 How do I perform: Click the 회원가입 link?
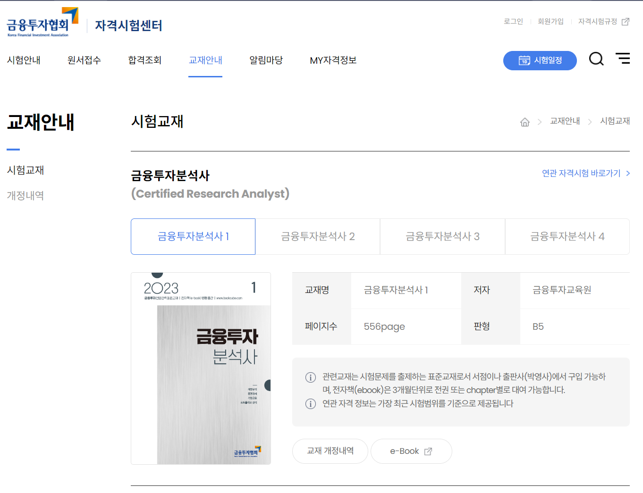(550, 22)
